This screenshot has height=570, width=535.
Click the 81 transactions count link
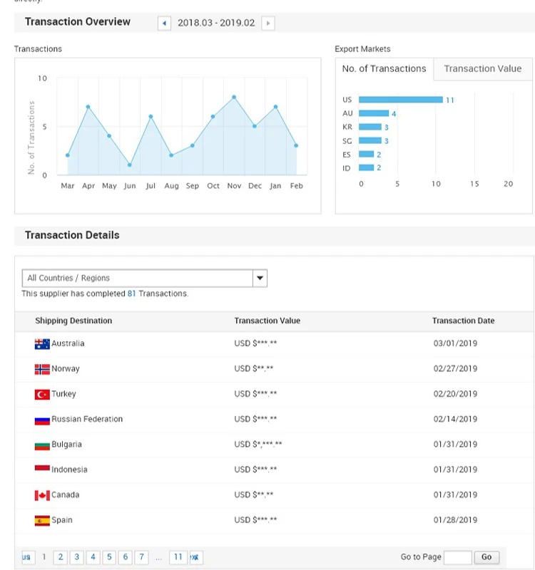point(131,294)
